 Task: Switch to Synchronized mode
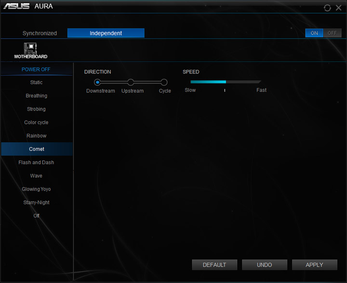coord(40,33)
